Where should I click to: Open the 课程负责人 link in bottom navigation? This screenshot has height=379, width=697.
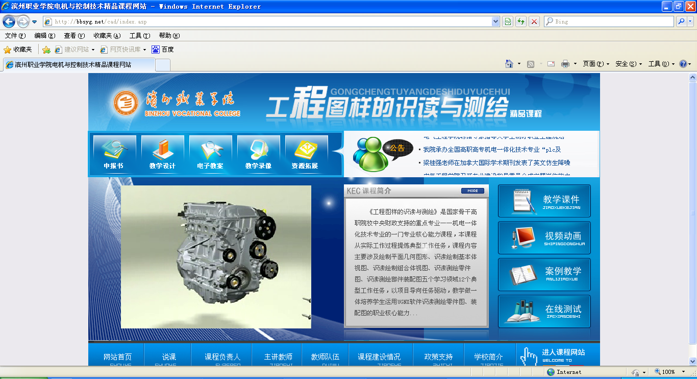(222, 357)
